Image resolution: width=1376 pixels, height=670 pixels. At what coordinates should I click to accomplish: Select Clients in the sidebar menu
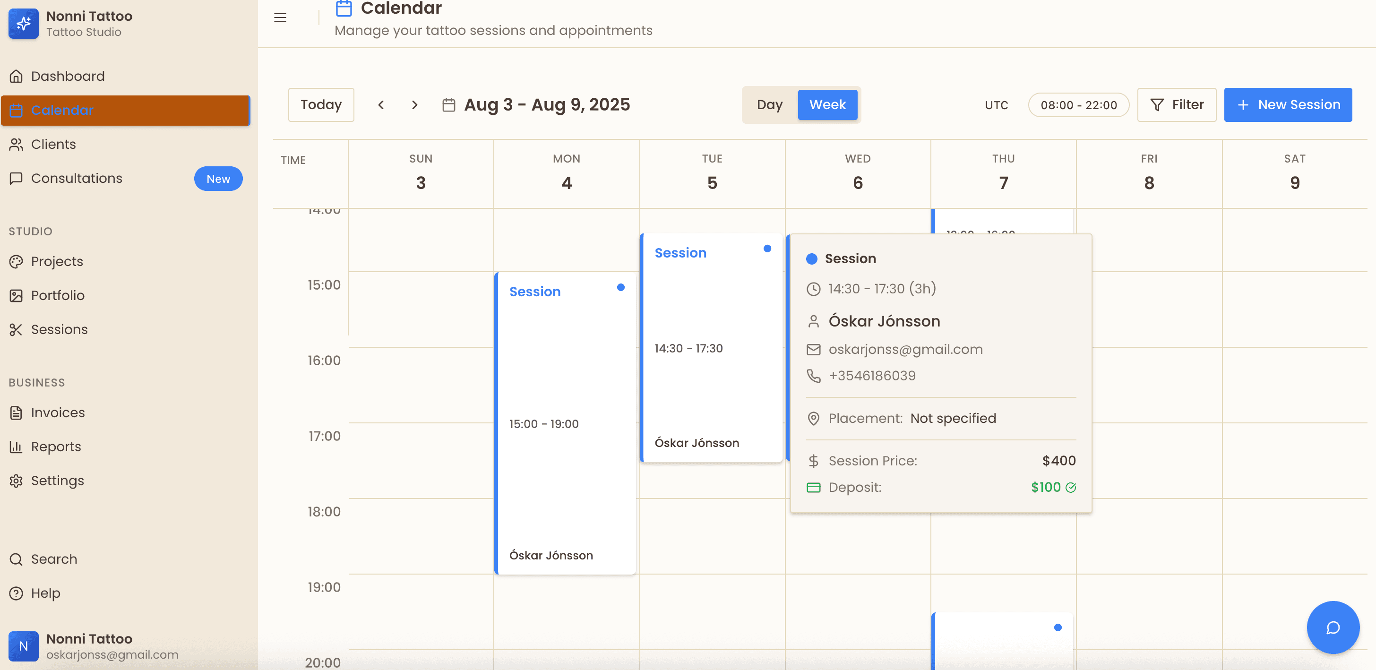click(x=53, y=144)
